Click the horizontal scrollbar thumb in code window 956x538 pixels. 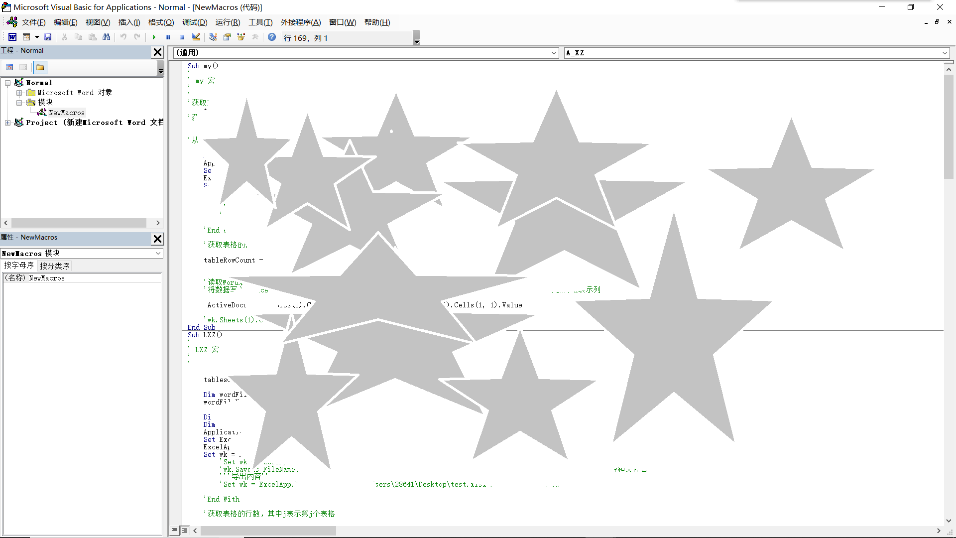click(x=268, y=531)
